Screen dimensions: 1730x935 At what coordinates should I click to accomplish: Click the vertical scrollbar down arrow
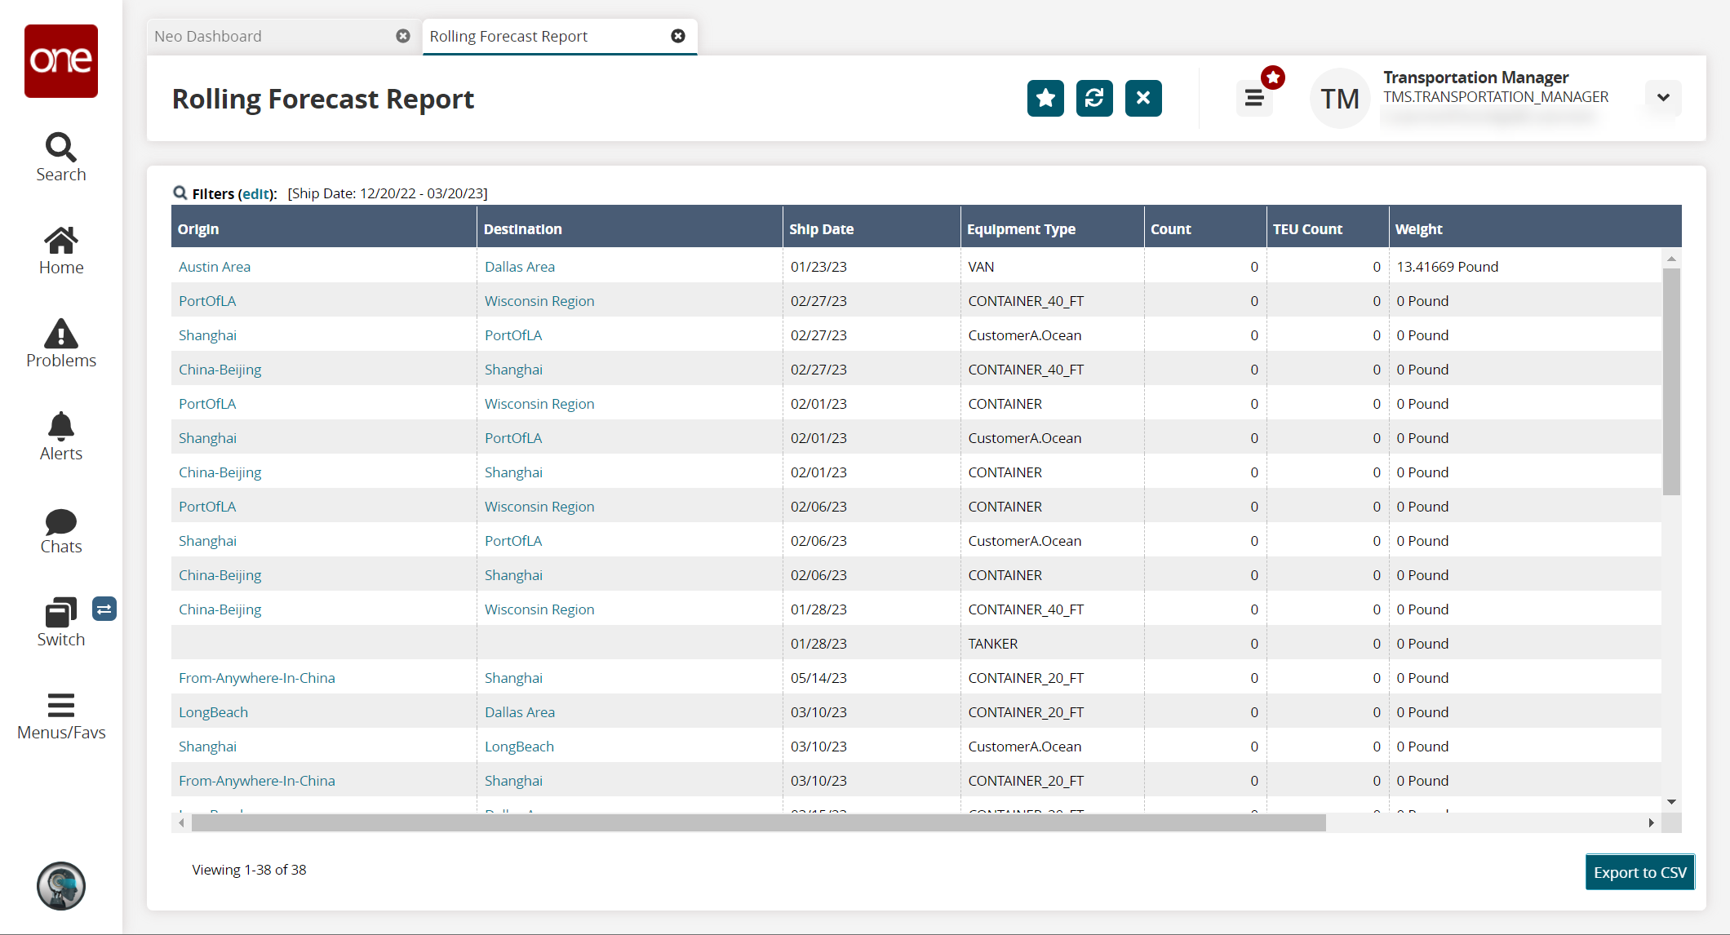click(x=1671, y=802)
